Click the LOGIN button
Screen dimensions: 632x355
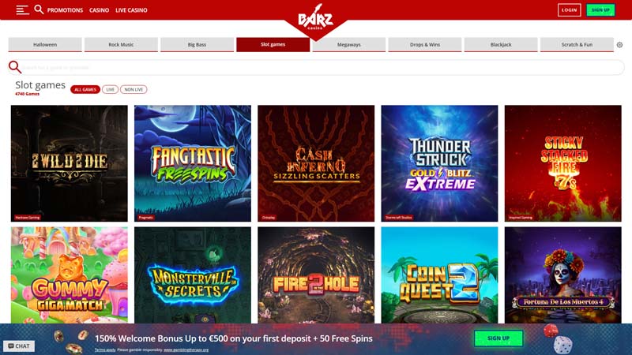[569, 10]
